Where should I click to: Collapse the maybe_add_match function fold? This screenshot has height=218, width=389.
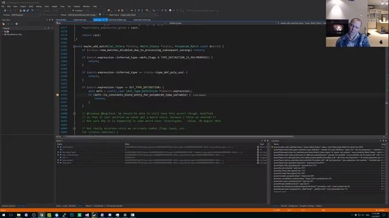[74, 46]
